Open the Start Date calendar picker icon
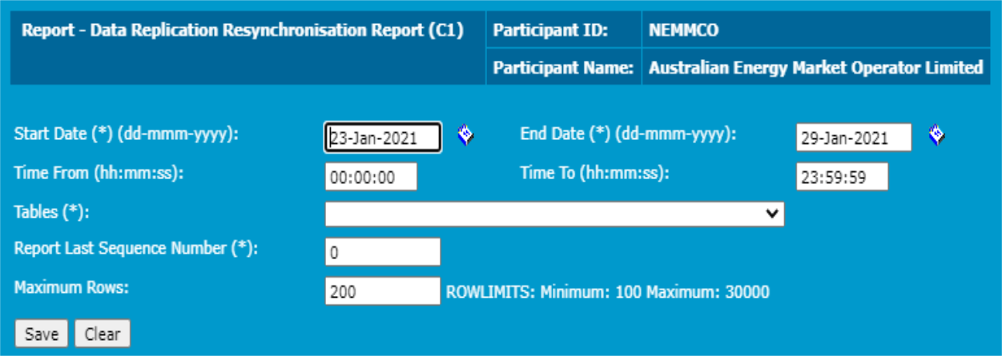 [x=466, y=136]
